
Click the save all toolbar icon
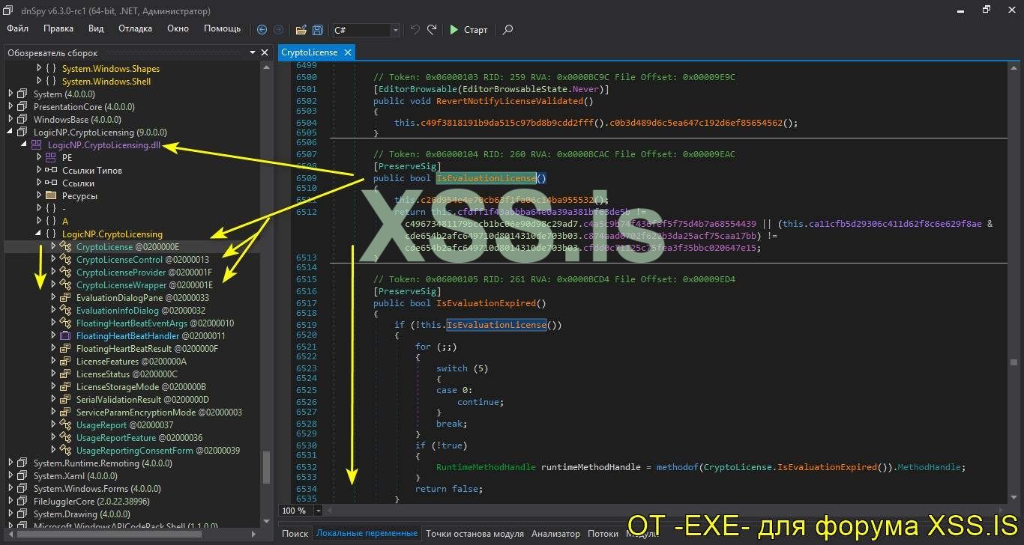[x=318, y=30]
